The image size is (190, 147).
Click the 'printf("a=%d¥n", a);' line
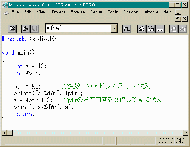click(x=43, y=107)
